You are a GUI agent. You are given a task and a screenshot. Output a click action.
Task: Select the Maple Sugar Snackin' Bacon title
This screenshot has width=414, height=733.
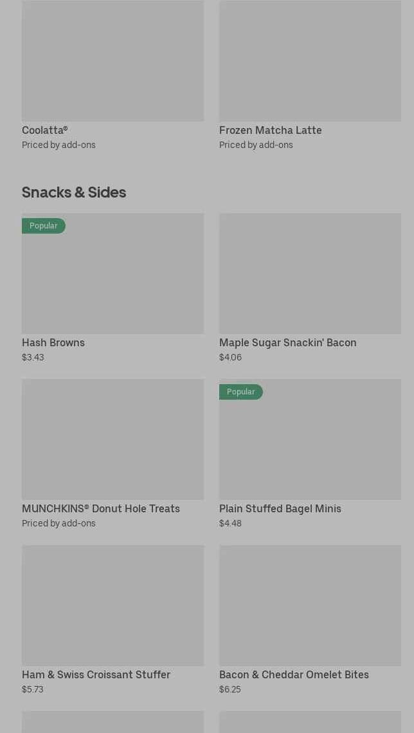[x=287, y=343]
